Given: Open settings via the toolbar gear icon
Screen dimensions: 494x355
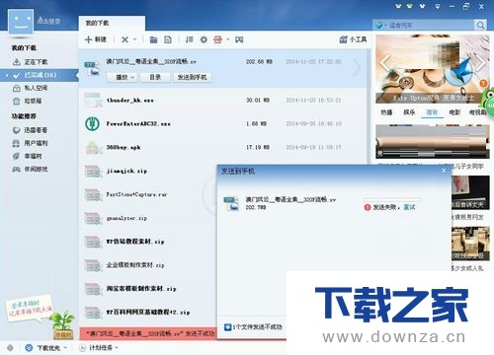Looking at the screenshot, I should [204, 39].
